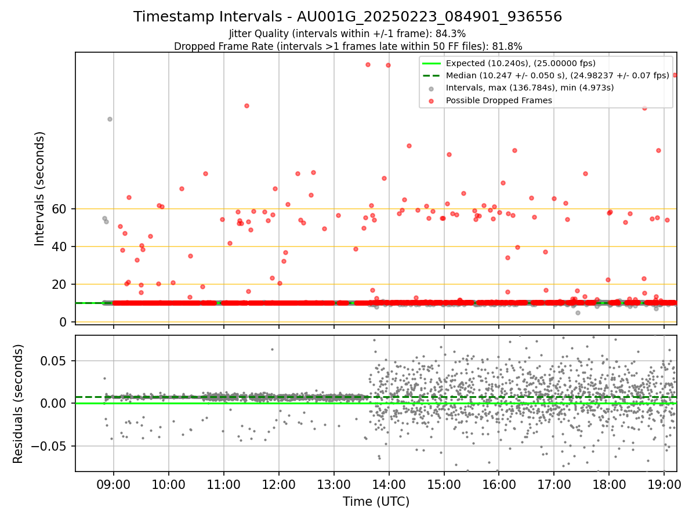Click the plot title 'Timestamp Intervals - AU001G_20250223_084901_936556'
The height and width of the screenshot is (522, 696).
[347, 17]
